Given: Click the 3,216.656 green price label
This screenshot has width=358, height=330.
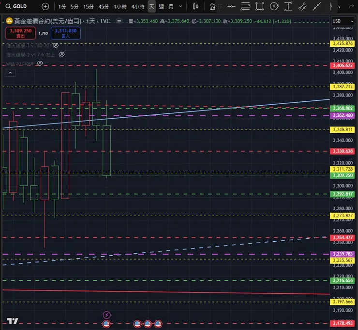Looking at the screenshot, I should tap(343, 280).
